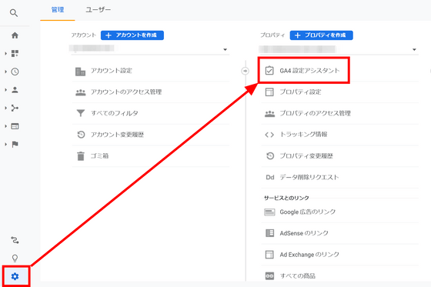Screen dimensions: 431x287
Task: Click checklist icon beside GA4 設定アシスタント
Action: click(x=269, y=70)
